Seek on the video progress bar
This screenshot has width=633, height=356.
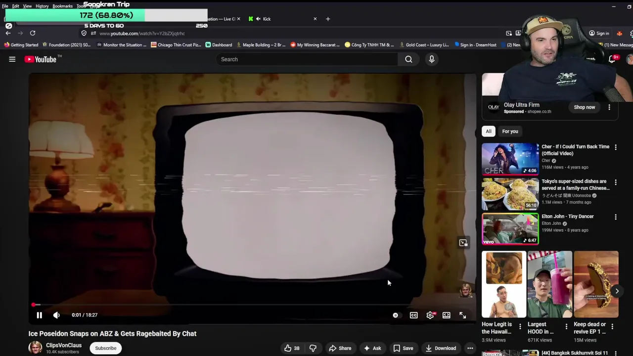point(252,305)
